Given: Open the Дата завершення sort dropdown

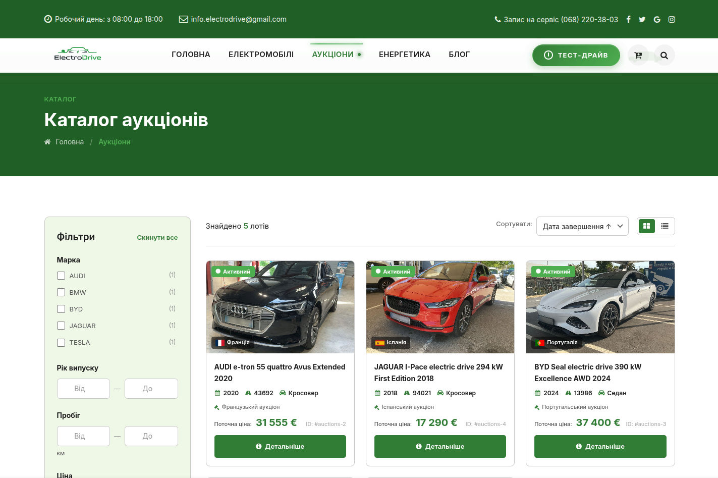Looking at the screenshot, I should [582, 226].
